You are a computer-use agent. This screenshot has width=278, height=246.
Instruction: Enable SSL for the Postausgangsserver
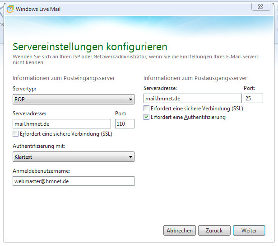pyautogui.click(x=146, y=109)
